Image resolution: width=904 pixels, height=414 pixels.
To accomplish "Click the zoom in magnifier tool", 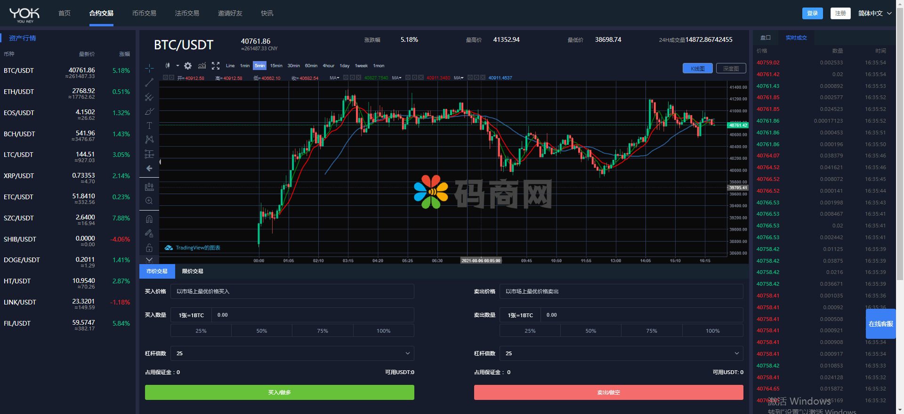I will 149,201.
